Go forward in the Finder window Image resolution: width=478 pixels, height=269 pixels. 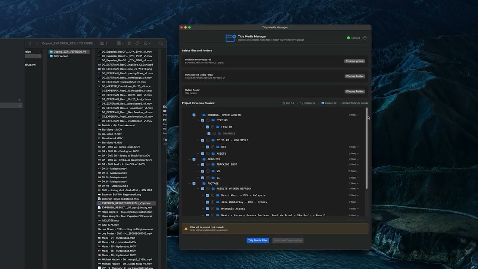tap(37, 43)
